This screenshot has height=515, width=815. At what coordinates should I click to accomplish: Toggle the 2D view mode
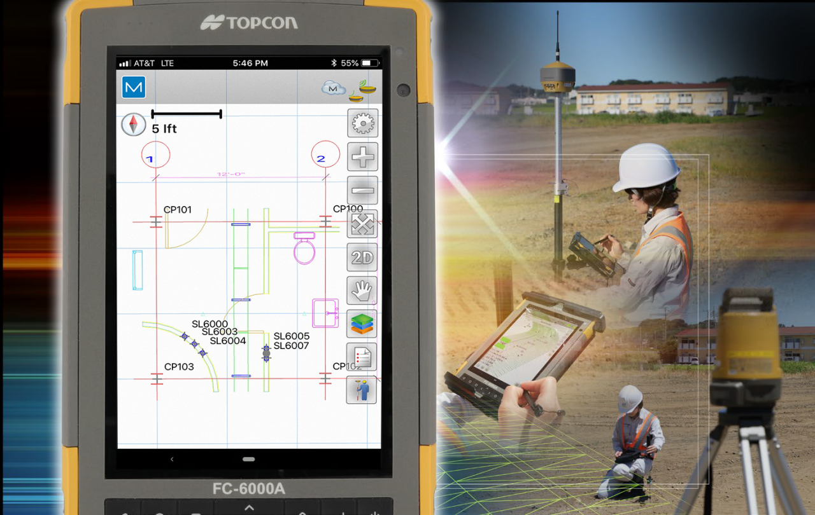point(362,257)
